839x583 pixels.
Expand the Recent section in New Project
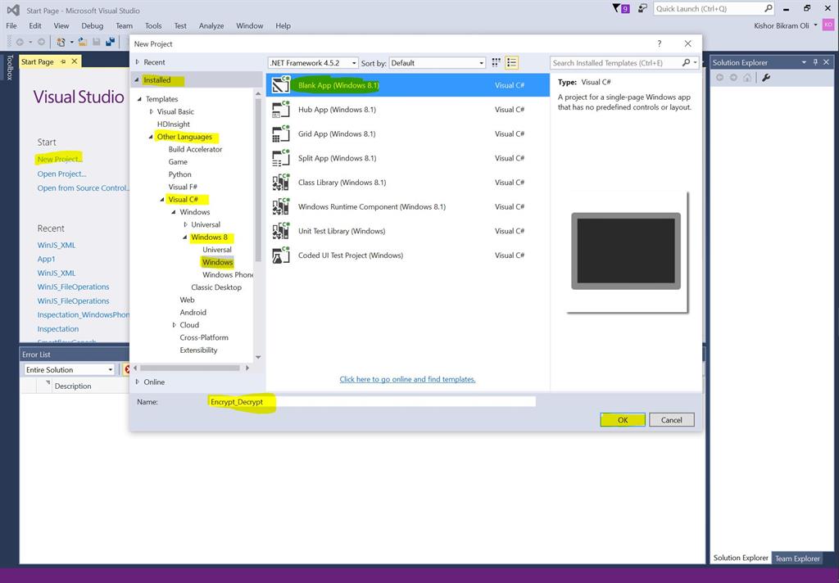point(137,62)
